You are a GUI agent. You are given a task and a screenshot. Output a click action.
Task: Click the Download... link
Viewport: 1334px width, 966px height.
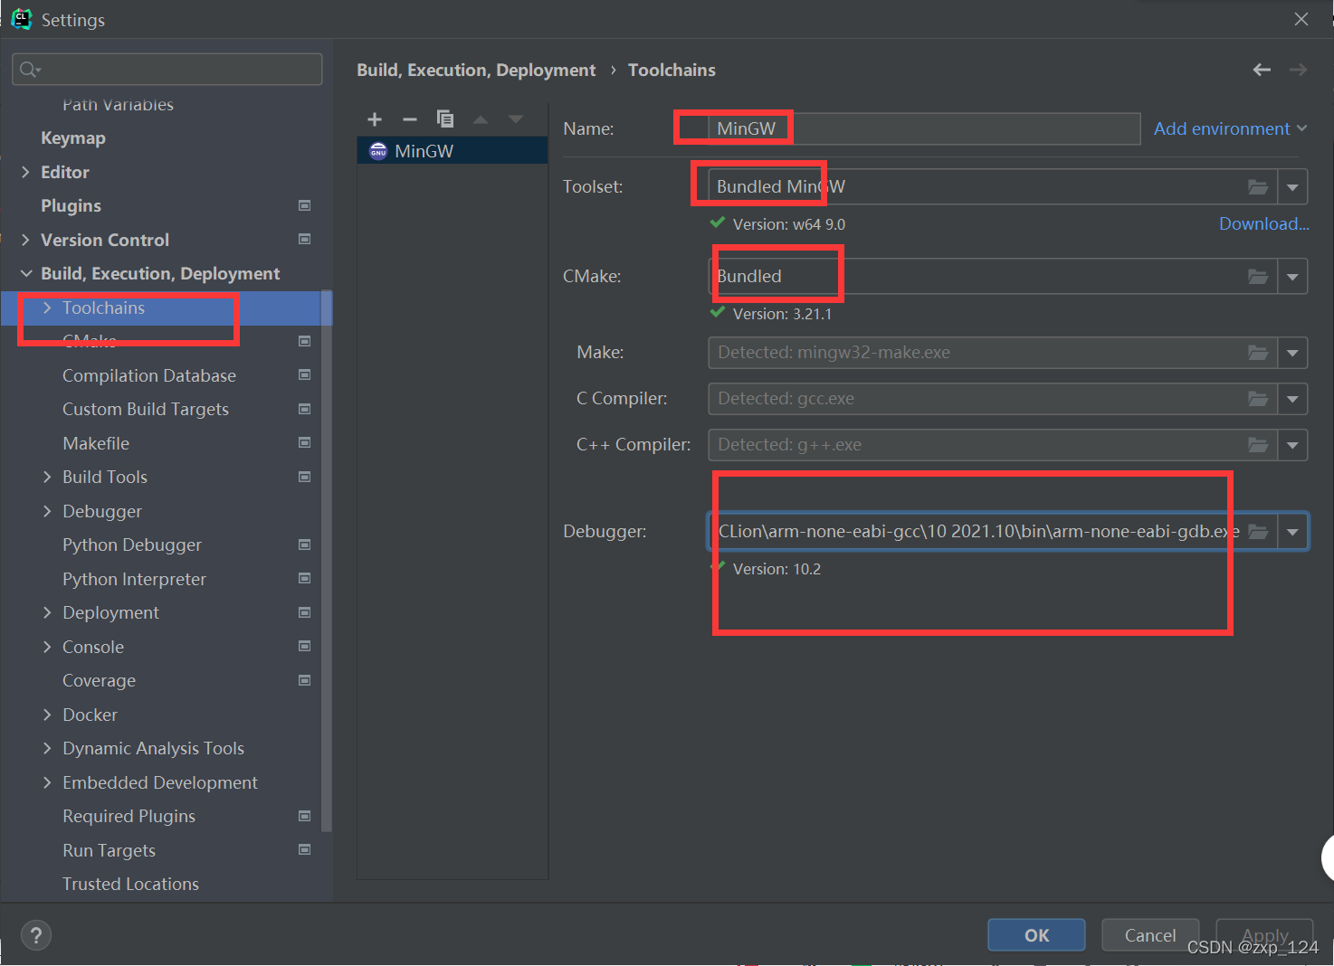[1263, 223]
